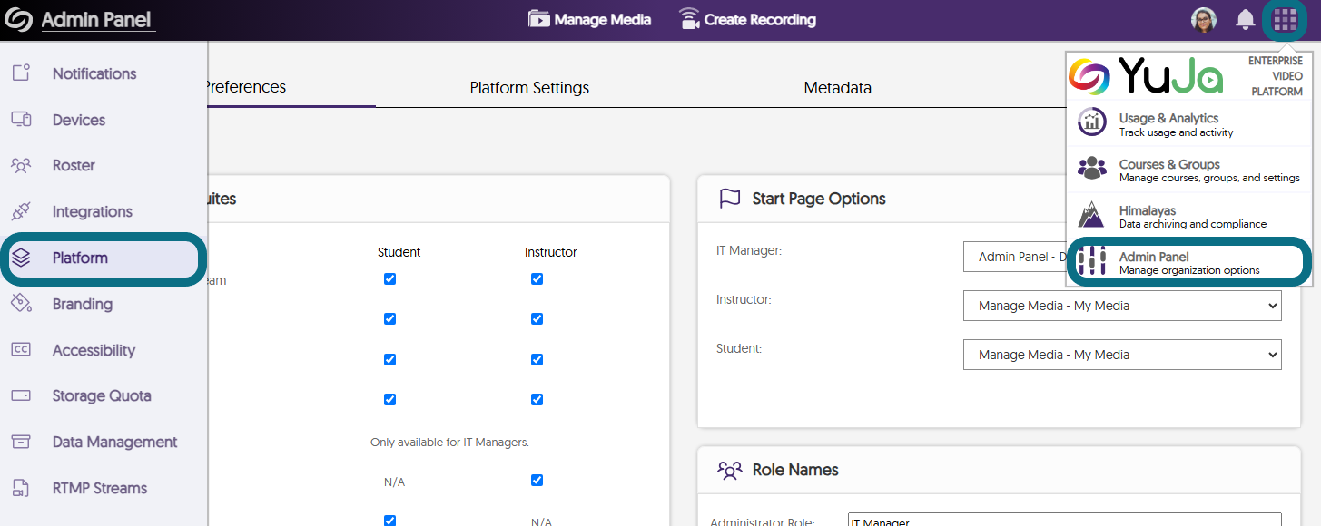Uncheck the top Student checkbox
This screenshot has width=1321, height=526.
389,279
